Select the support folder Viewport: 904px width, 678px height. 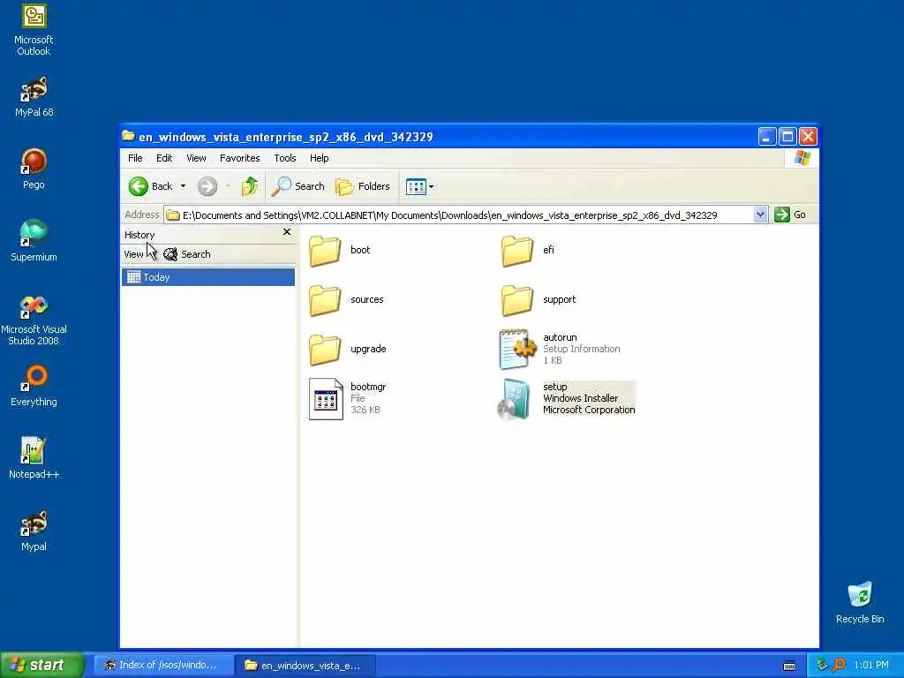[x=539, y=300]
